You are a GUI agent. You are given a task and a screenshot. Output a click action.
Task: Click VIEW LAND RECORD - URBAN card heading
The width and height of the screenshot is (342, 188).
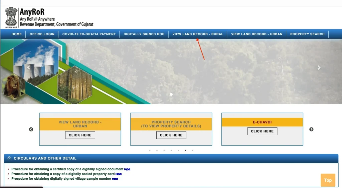[80, 124]
